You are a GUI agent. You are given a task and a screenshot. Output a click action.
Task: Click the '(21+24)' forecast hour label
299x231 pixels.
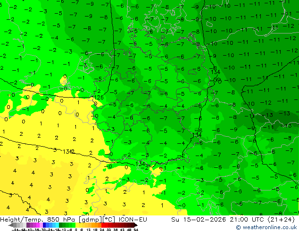click(281, 220)
